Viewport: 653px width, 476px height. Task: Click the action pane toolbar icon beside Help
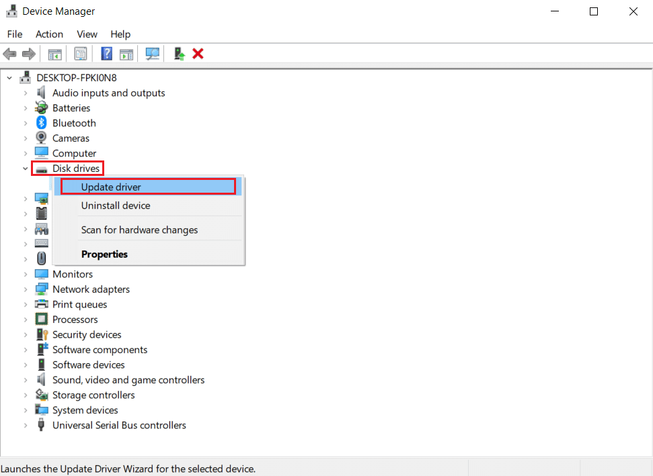126,54
